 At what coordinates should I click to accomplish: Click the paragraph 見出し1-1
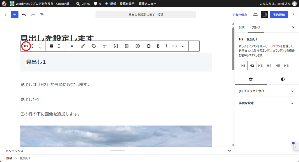click(30, 100)
